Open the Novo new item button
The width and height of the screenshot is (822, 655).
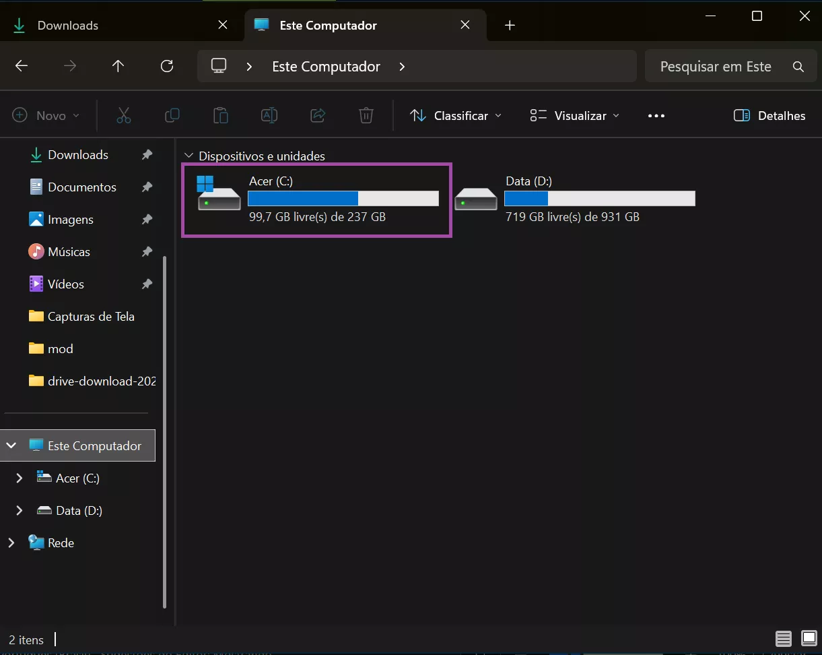pyautogui.click(x=46, y=116)
